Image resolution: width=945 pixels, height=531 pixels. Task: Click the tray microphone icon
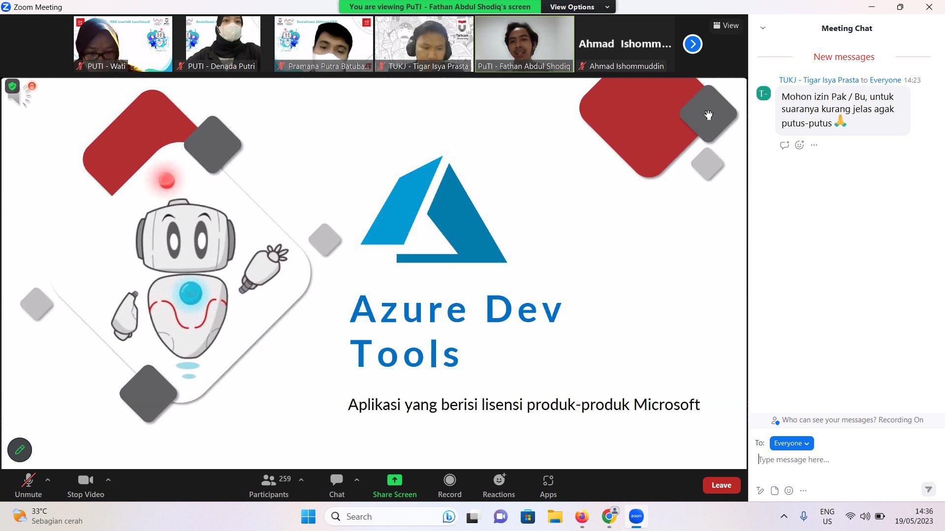804,516
